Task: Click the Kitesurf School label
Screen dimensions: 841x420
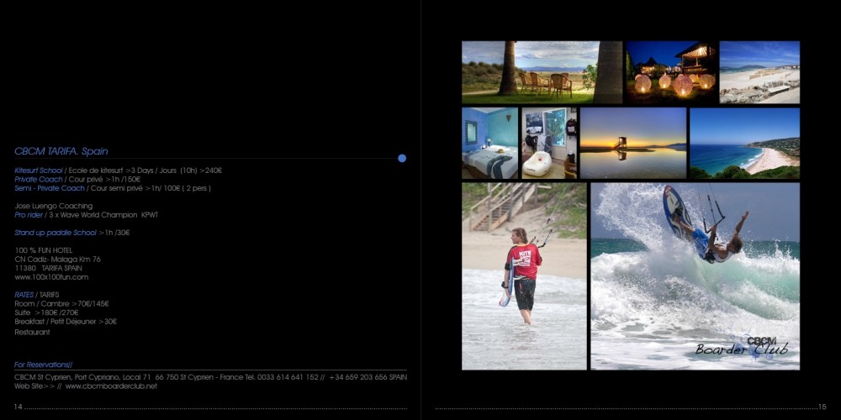Action: tap(39, 171)
